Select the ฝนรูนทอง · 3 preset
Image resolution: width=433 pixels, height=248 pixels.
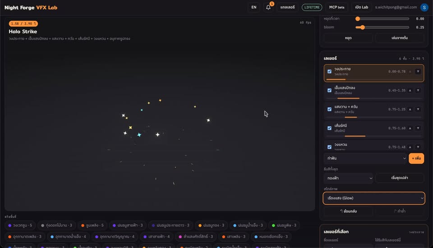click(212, 225)
